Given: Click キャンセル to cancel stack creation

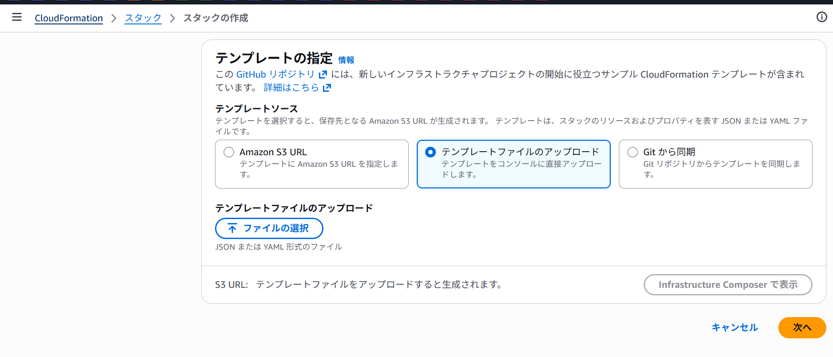Looking at the screenshot, I should click(735, 327).
